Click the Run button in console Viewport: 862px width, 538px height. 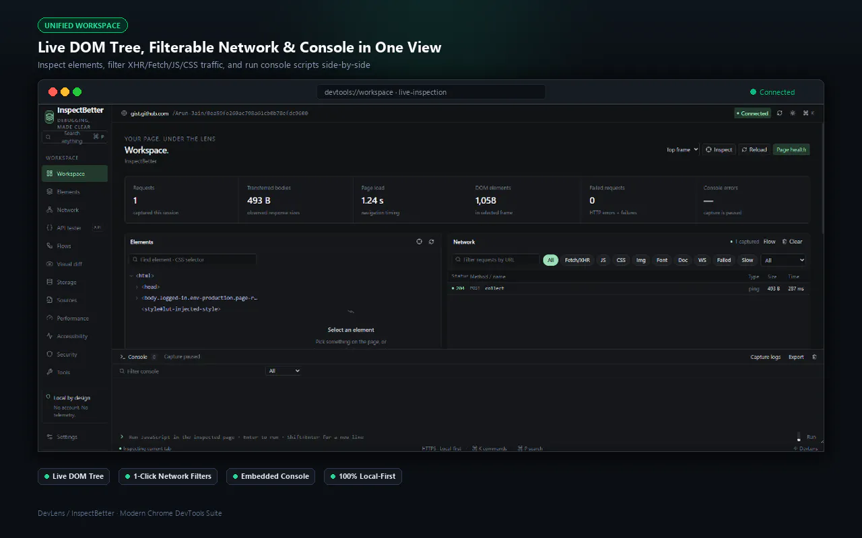tap(811, 437)
